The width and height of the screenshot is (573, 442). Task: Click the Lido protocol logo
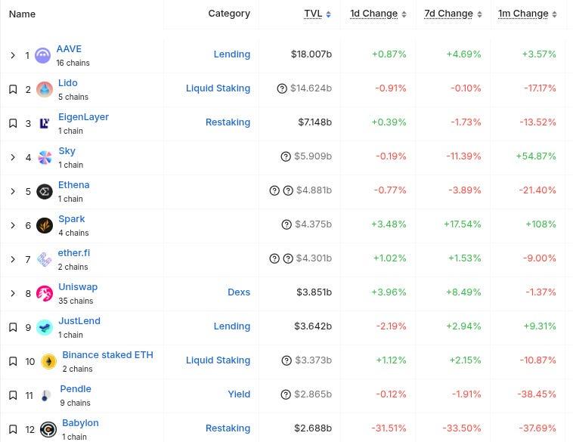point(45,89)
